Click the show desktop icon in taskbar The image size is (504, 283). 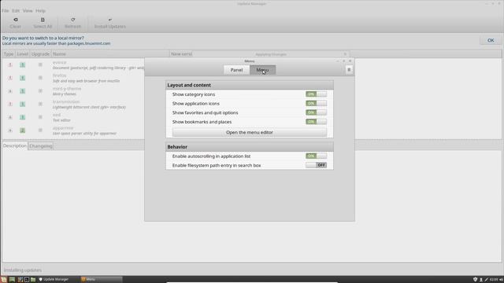13,280
